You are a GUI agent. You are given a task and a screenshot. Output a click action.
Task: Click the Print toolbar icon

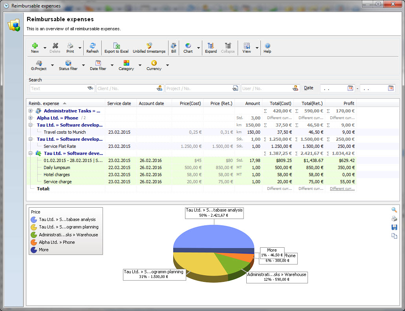(x=70, y=46)
